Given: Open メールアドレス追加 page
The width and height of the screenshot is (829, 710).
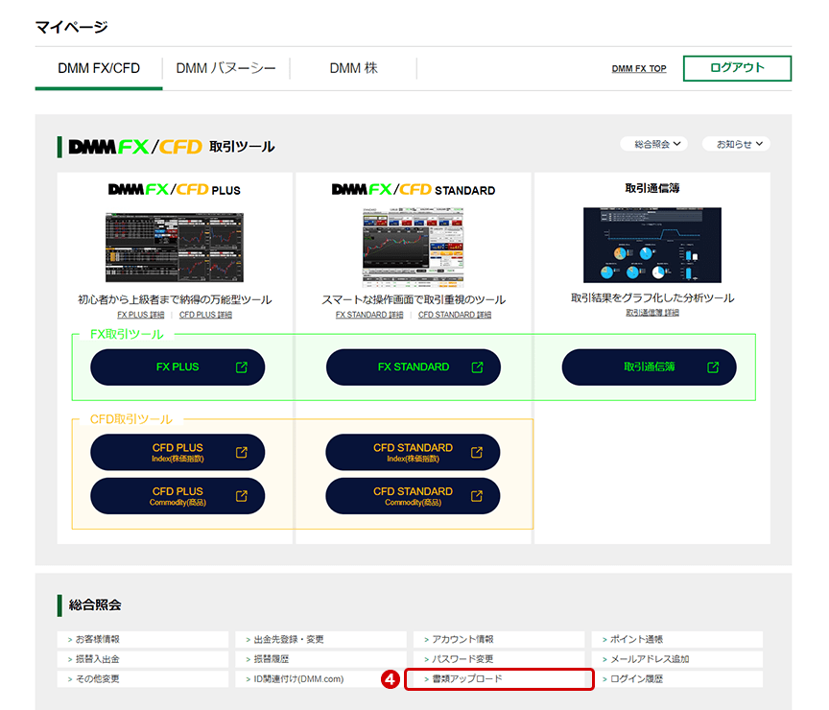Looking at the screenshot, I should point(677,659).
